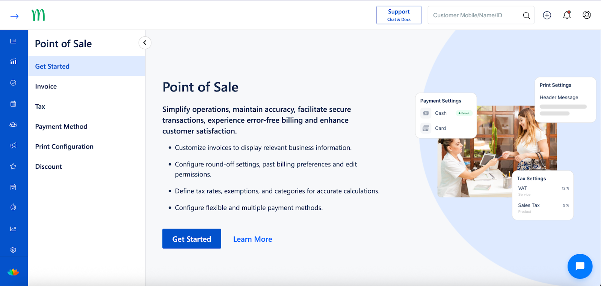Viewport: 601px width, 286px height.
Task: Click the Support Chat & Docs button
Action: pyautogui.click(x=399, y=15)
